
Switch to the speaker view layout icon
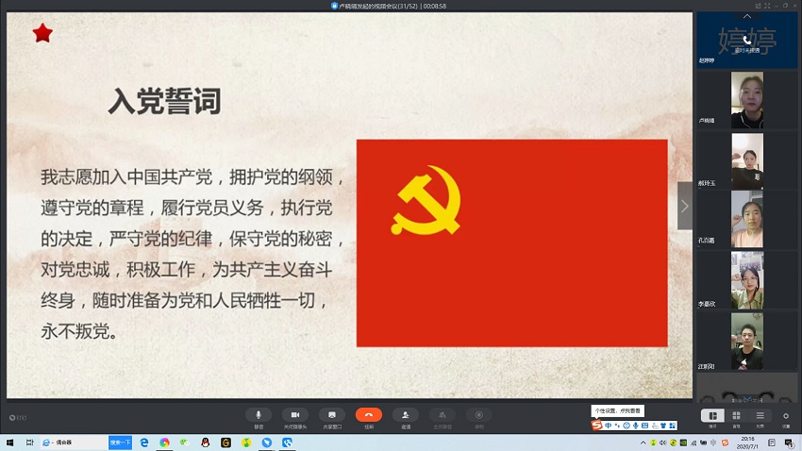tap(712, 415)
